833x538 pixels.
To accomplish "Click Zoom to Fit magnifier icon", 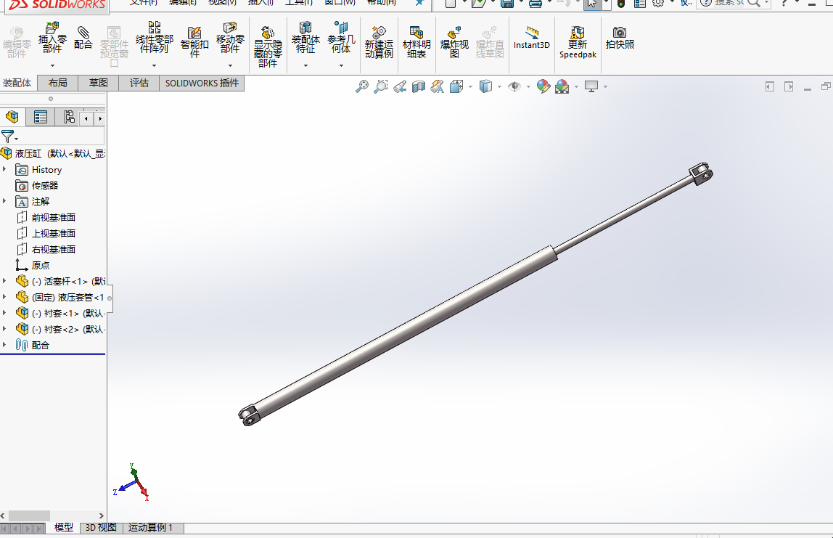I will click(362, 86).
